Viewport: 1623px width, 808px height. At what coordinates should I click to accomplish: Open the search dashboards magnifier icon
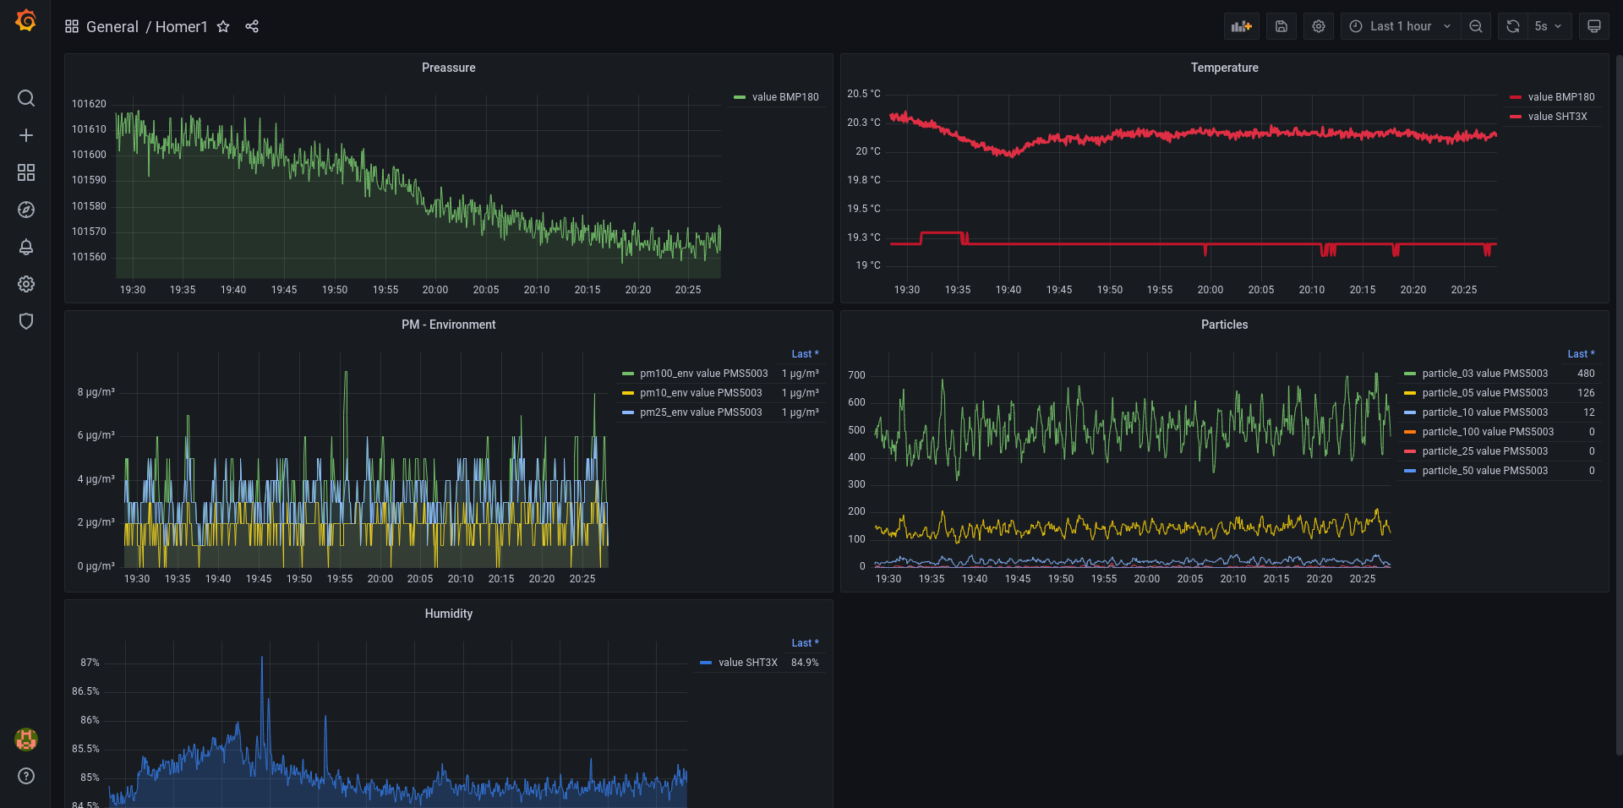coord(26,98)
